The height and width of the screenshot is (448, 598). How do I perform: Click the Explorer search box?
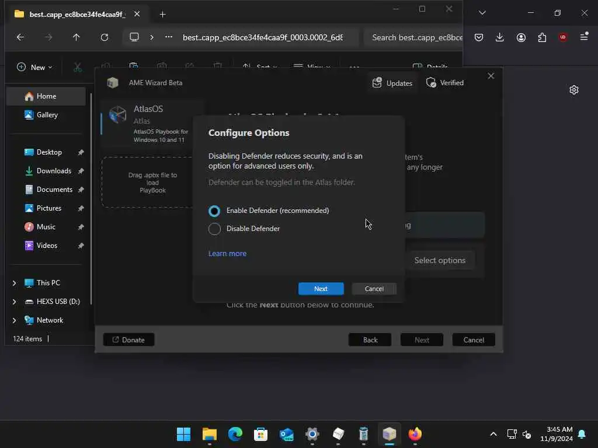click(x=414, y=37)
